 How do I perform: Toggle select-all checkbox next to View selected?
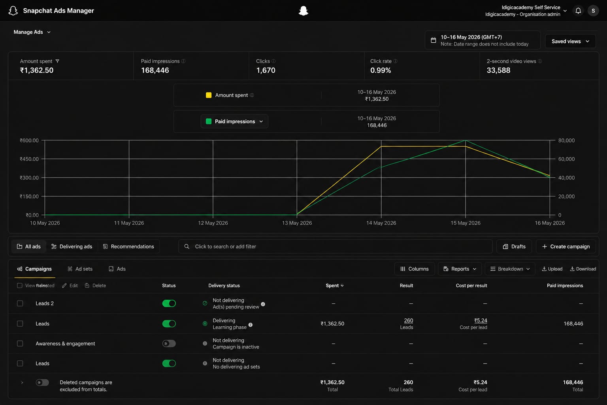[x=20, y=286]
